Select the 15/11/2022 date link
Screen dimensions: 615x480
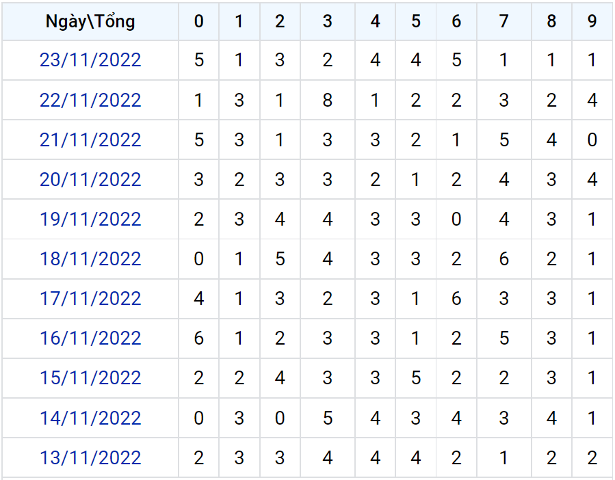point(90,378)
